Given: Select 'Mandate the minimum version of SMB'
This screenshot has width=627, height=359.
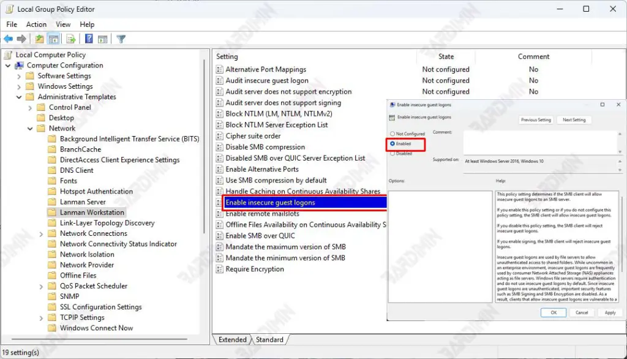Looking at the screenshot, I should point(285,258).
